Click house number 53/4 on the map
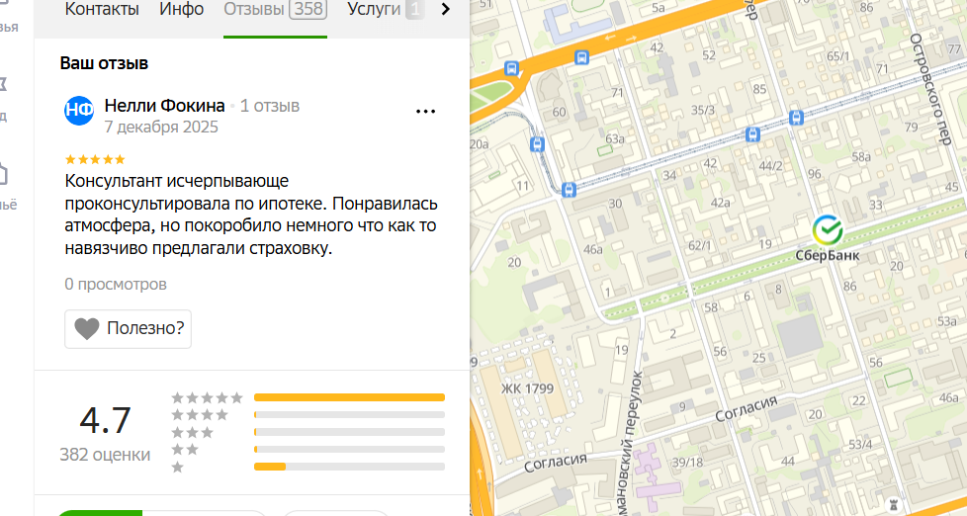 [x=860, y=445]
